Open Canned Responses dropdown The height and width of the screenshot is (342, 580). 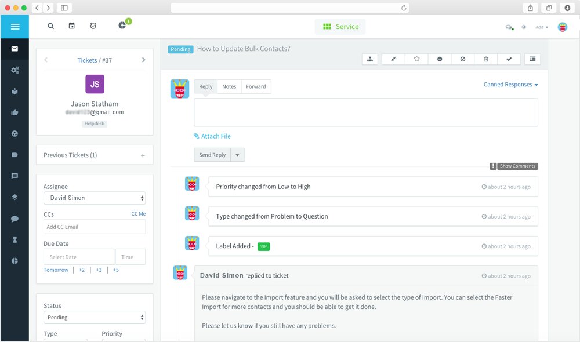click(x=510, y=85)
